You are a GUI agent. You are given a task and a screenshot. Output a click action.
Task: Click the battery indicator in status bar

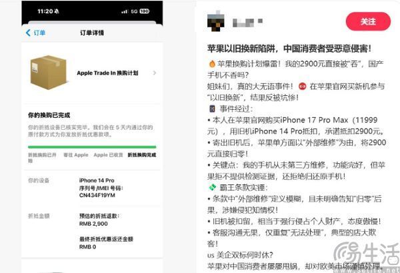tap(145, 11)
